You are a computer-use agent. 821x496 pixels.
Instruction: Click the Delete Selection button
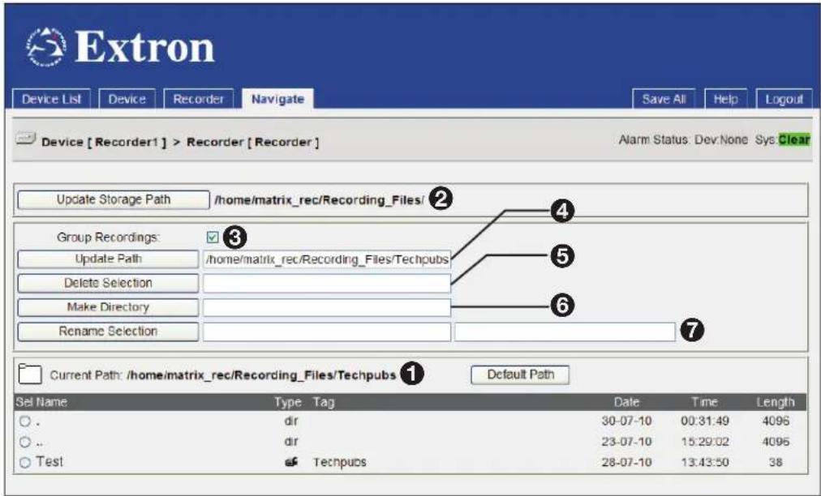click(108, 283)
